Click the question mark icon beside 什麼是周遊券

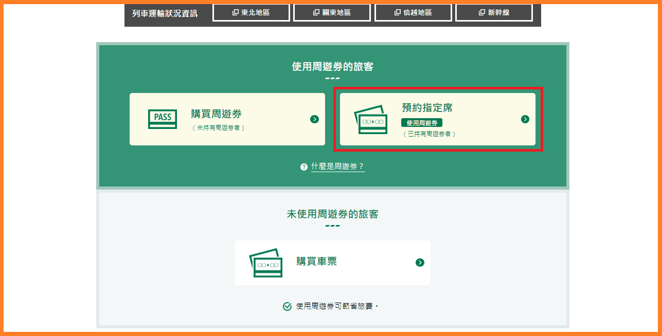coord(304,167)
